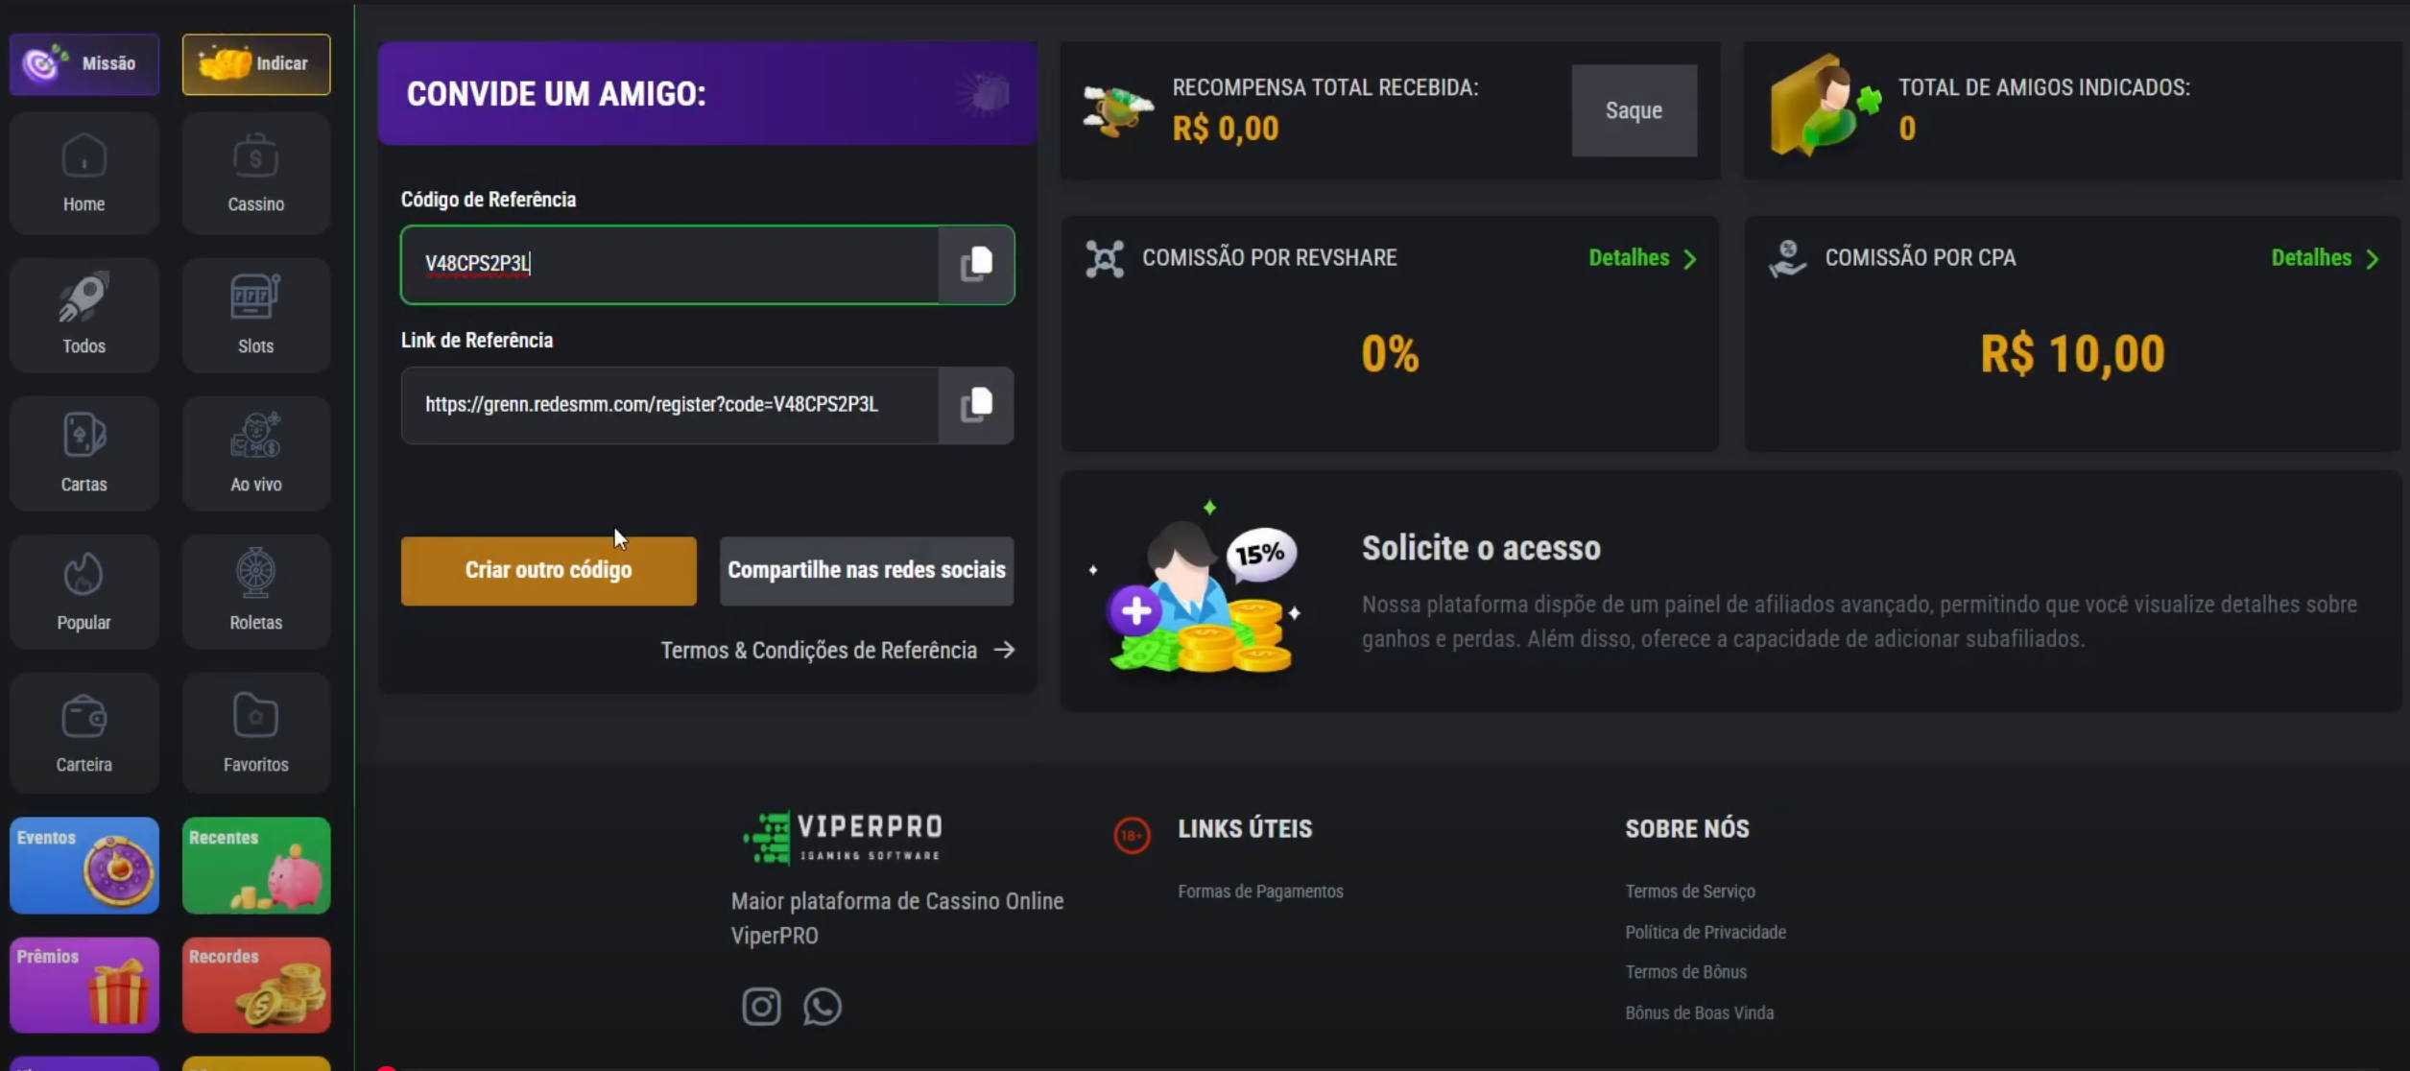The height and width of the screenshot is (1071, 2410).
Task: Expand Detalhes for Comissão por CPA
Action: pyautogui.click(x=2326, y=258)
